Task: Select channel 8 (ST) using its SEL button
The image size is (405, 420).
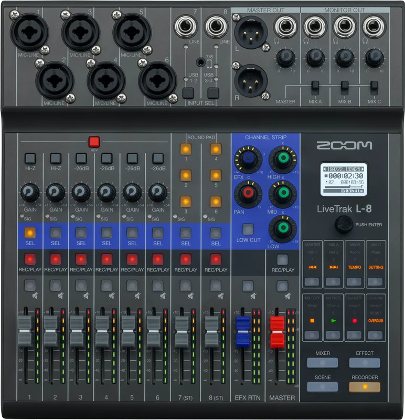Action: point(216,233)
